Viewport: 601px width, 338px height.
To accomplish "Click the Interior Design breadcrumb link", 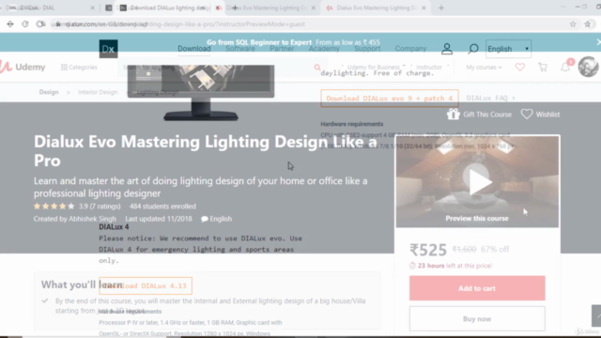I will coord(98,92).
